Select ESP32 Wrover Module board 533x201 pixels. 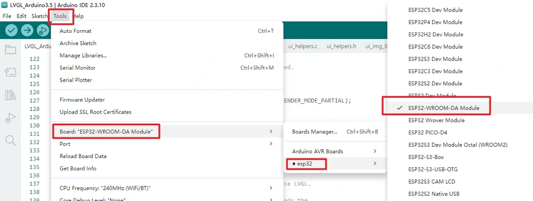point(460,120)
